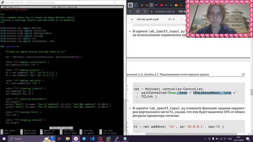
Task: Click the h1 = net.addHost line in nano
Action: pos(31,73)
